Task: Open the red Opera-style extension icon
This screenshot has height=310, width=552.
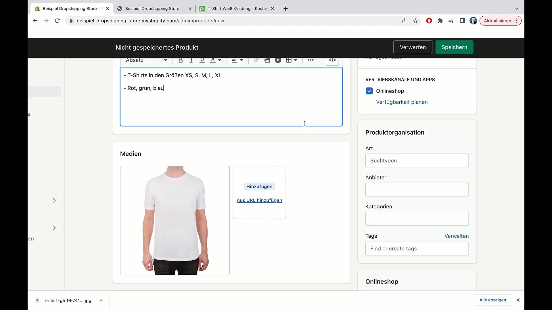Action: coord(429,21)
